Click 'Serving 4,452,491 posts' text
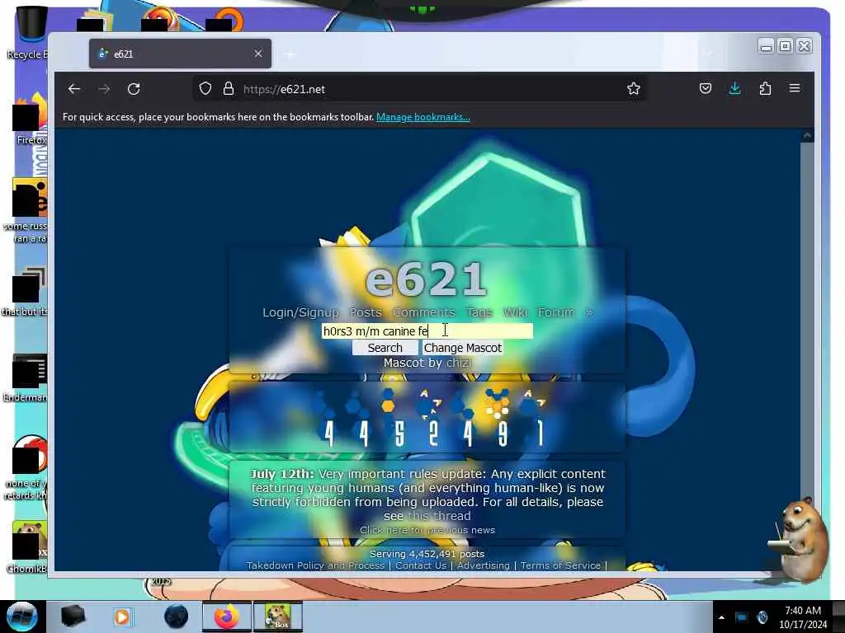This screenshot has width=845, height=633. (427, 553)
